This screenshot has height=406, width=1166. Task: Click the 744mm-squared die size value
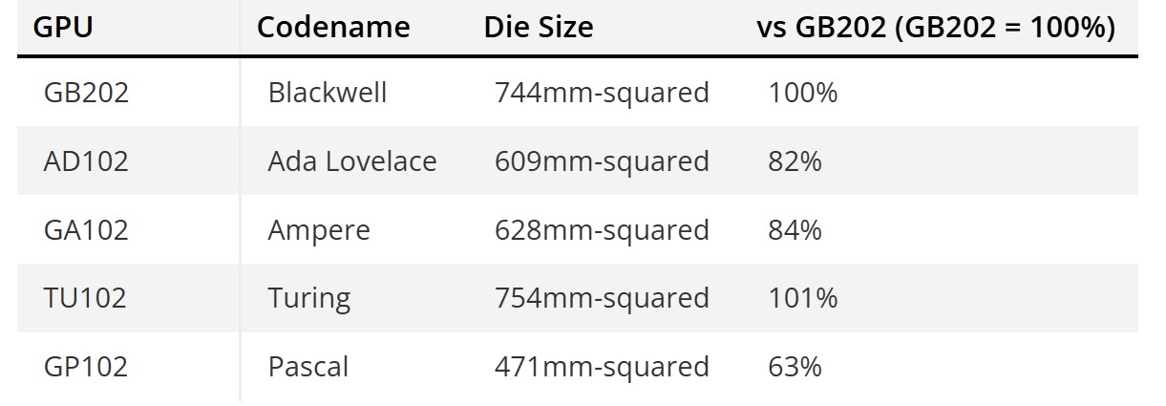pos(602,93)
